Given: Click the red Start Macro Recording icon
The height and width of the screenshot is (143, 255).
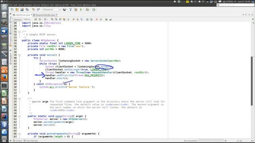Looking at the screenshot, I should (97, 19).
